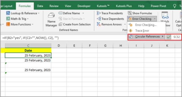This screenshot has height=97, width=182.
Task: Expand the Define Name dropdown arrow
Action: click(83, 13)
